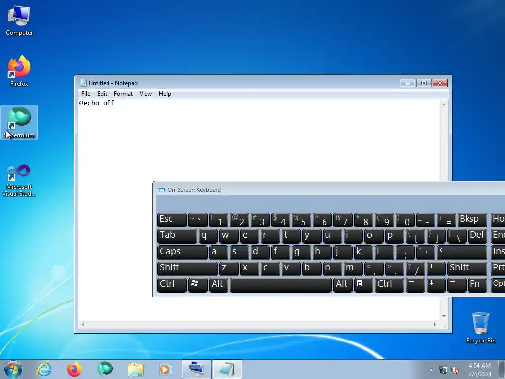Click Notepad horizontal scrollbar left arrow
The height and width of the screenshot is (379, 505).
tap(83, 325)
